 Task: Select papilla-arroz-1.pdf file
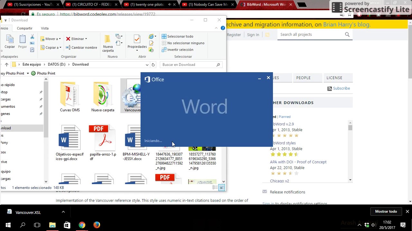[103, 143]
